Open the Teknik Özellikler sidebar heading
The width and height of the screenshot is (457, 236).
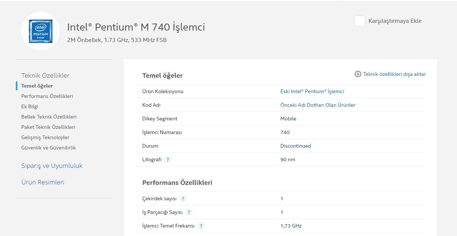45,75
